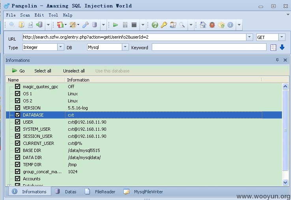This screenshot has height=200, width=291.
Task: Open dropdown arrow after info icon
Action: [239, 25]
